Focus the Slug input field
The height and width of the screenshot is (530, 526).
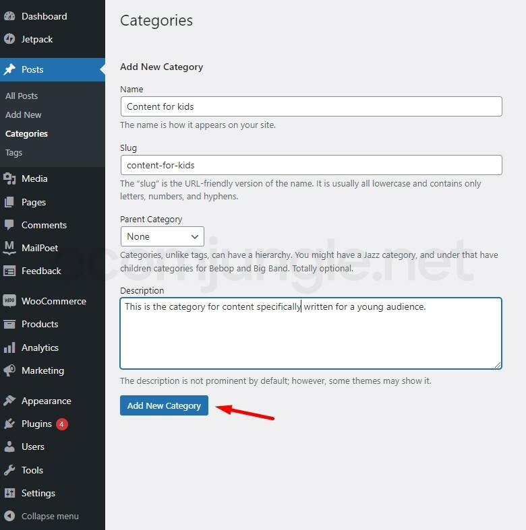[x=311, y=165]
